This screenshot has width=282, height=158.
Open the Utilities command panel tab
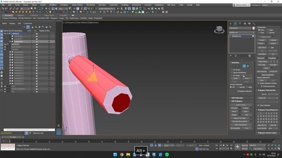pos(254,24)
